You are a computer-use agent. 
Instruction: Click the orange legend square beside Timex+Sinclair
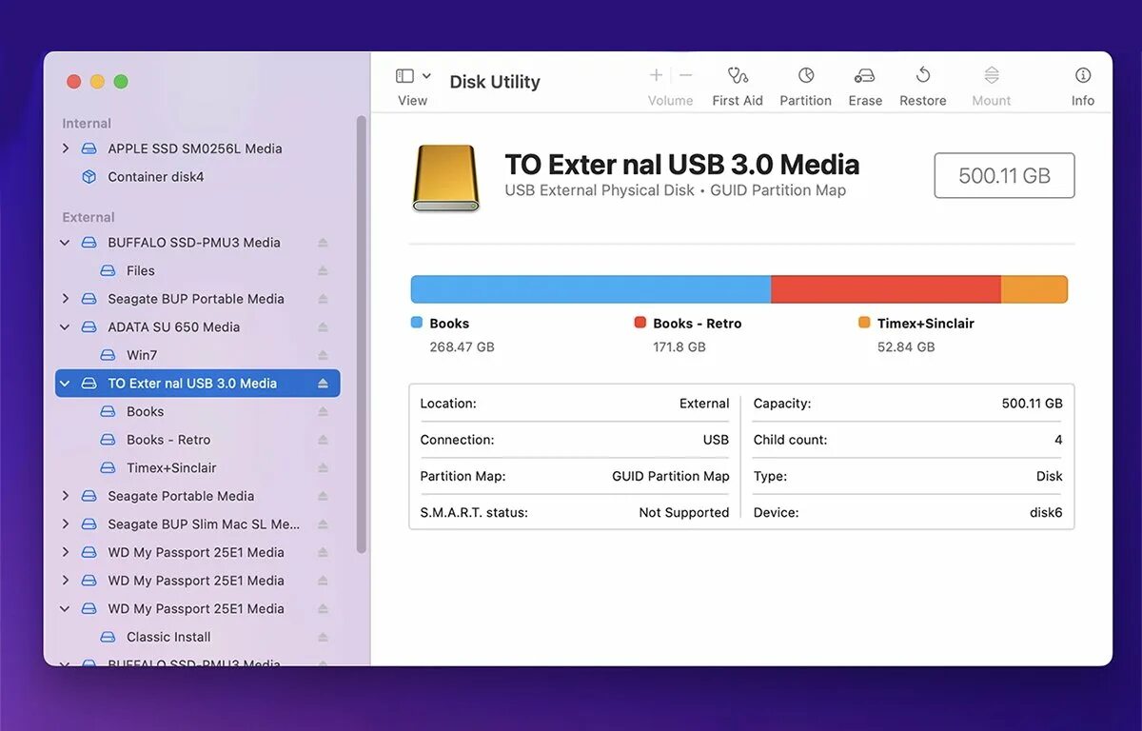pos(864,323)
